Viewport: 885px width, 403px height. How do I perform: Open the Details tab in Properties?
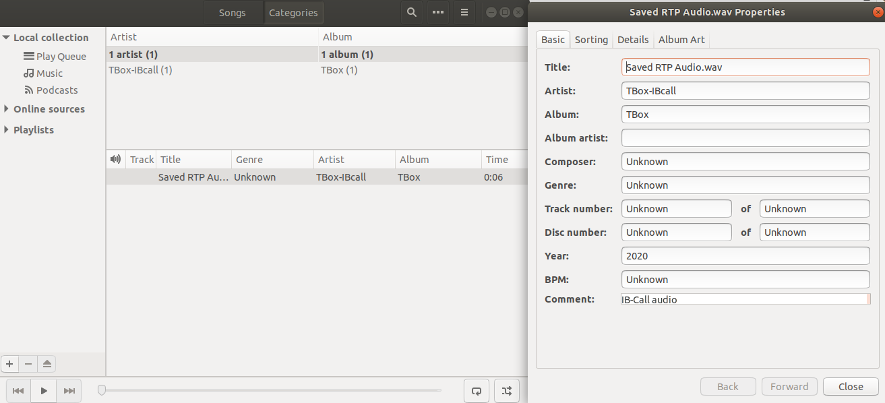[633, 40]
